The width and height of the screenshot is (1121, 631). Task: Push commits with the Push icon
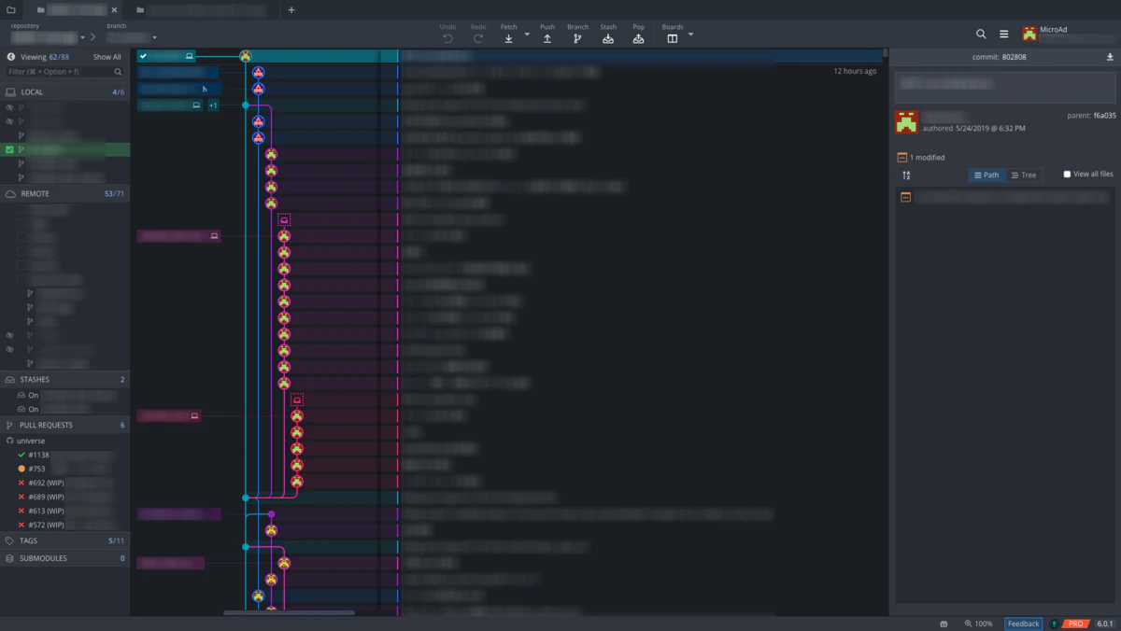pos(547,38)
